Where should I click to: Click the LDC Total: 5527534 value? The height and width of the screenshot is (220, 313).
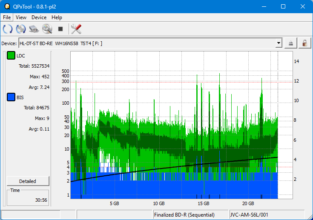tap(34, 66)
